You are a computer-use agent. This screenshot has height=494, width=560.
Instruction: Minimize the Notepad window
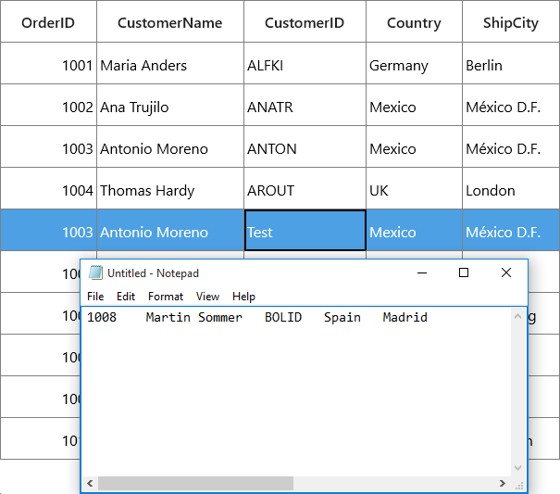click(x=422, y=272)
